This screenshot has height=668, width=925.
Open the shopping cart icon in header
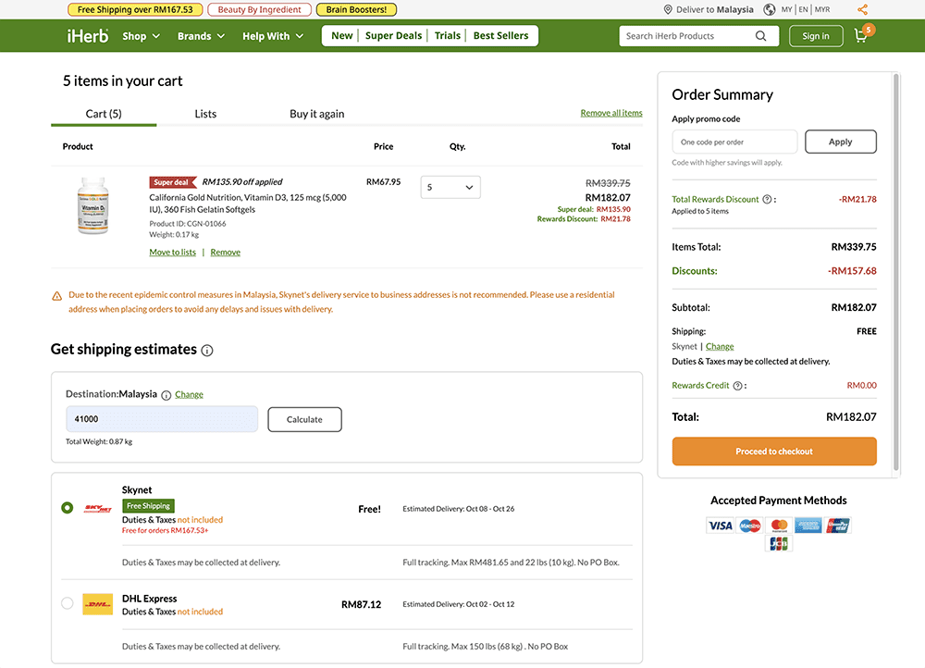[859, 35]
